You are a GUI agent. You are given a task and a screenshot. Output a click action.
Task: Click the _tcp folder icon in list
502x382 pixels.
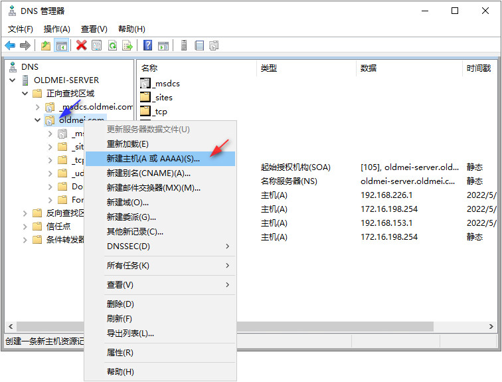[145, 112]
